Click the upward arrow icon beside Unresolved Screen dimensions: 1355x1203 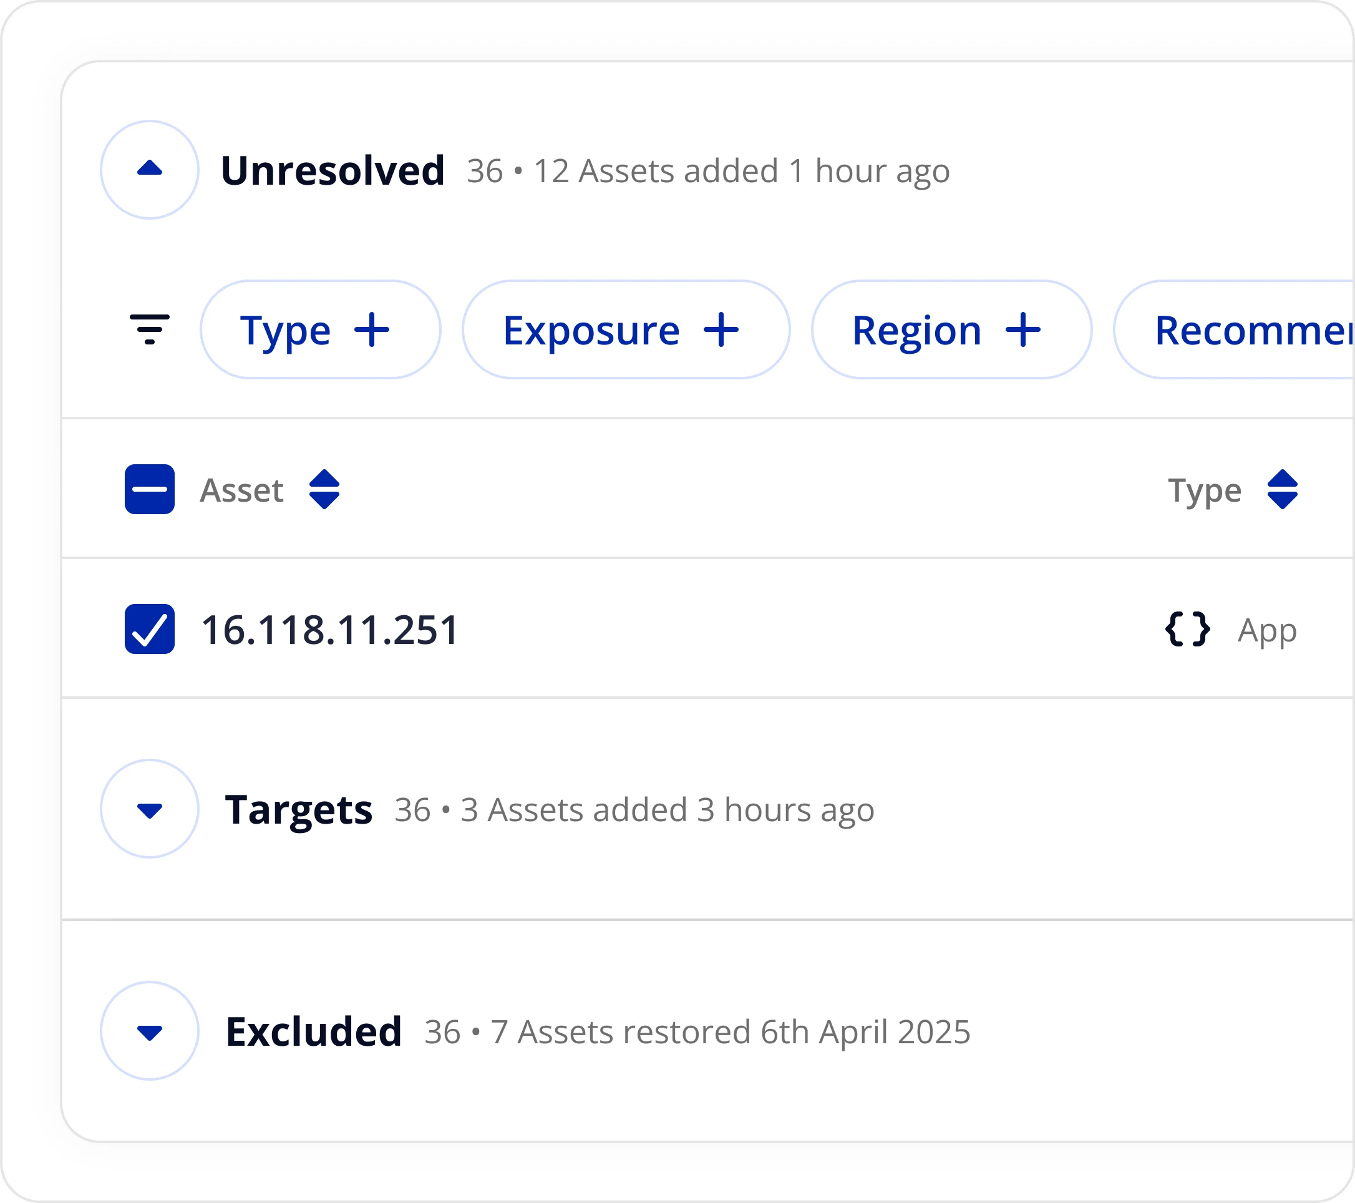149,170
